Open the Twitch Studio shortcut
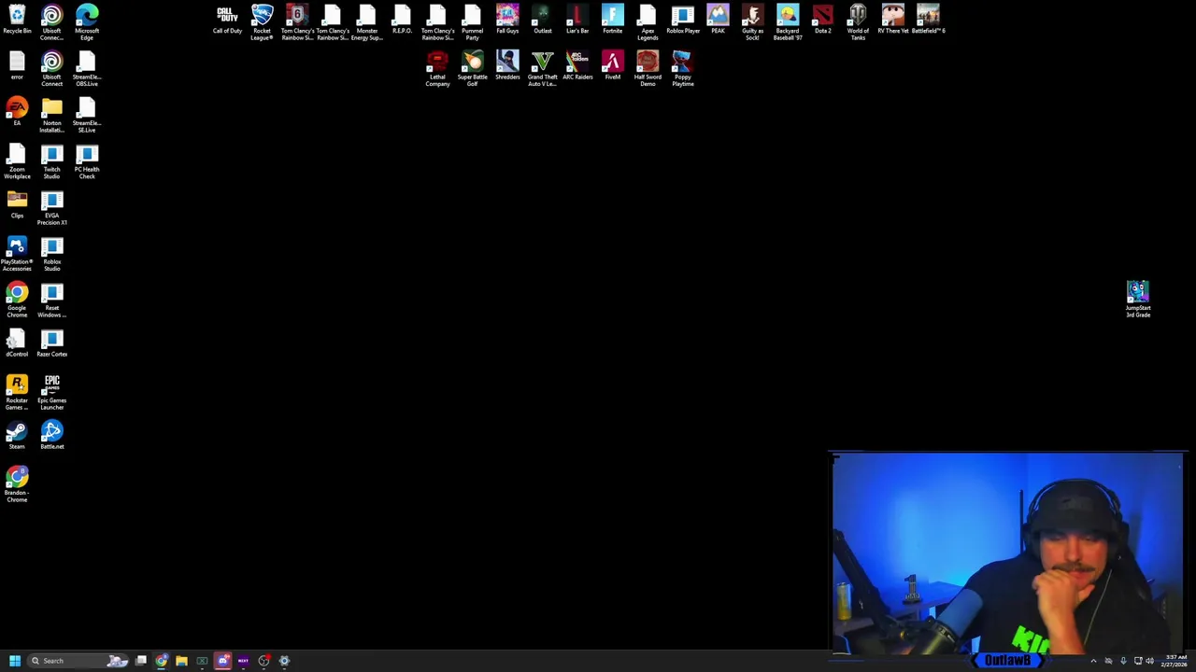The height and width of the screenshot is (672, 1196). pos(51,162)
